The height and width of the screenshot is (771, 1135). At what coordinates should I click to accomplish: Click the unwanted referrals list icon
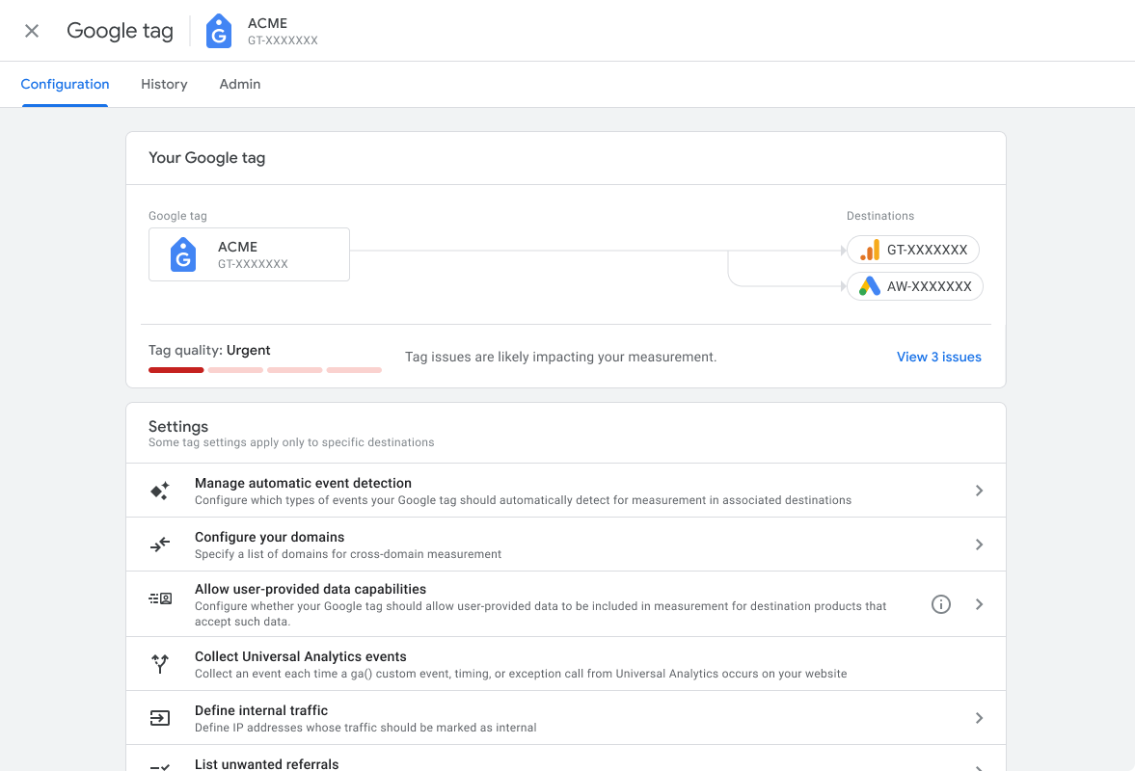(159, 767)
